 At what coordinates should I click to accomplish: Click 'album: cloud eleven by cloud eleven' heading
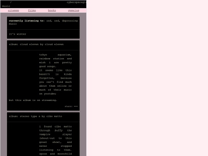[36, 44]
